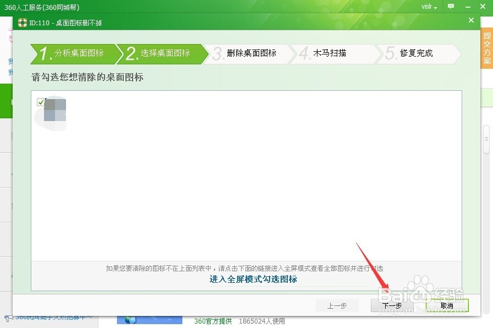Click the 360官方提供 provider link
The image size is (493, 328).
(x=213, y=321)
